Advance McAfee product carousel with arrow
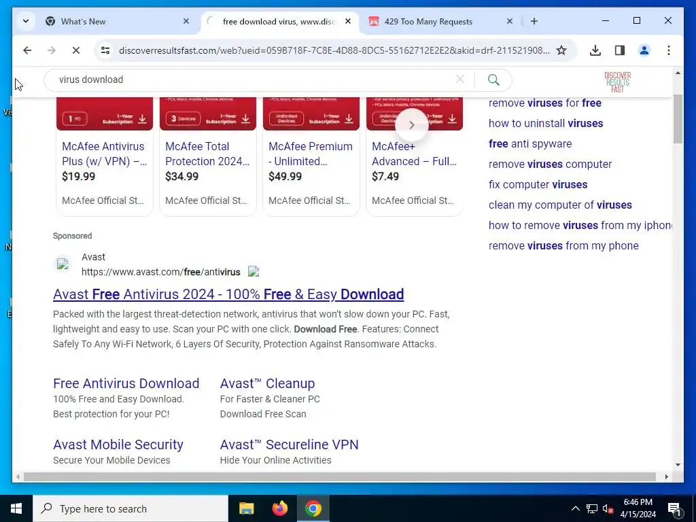 coord(411,125)
